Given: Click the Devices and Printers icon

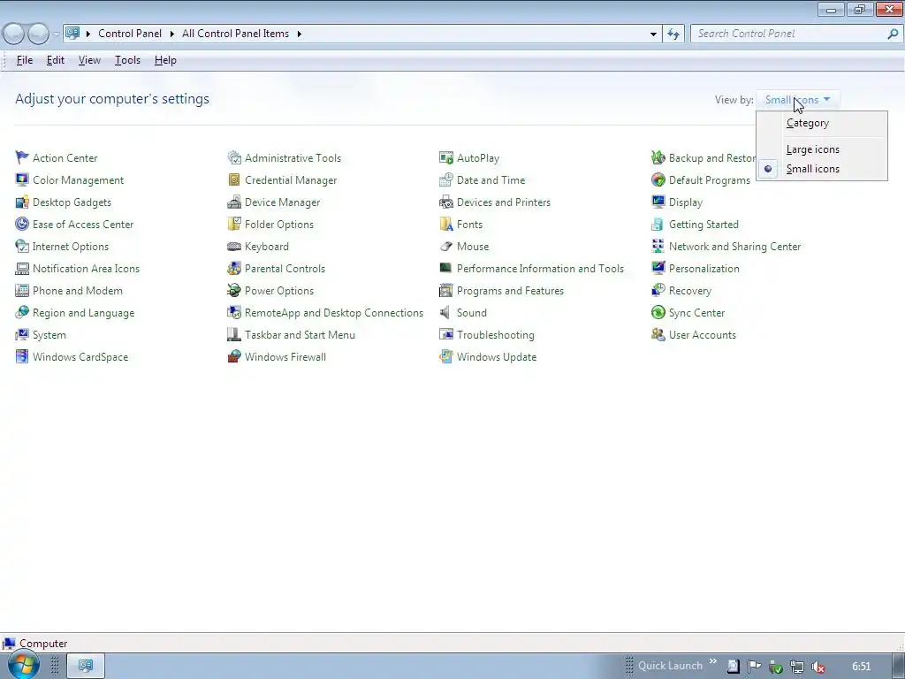Looking at the screenshot, I should click(446, 202).
